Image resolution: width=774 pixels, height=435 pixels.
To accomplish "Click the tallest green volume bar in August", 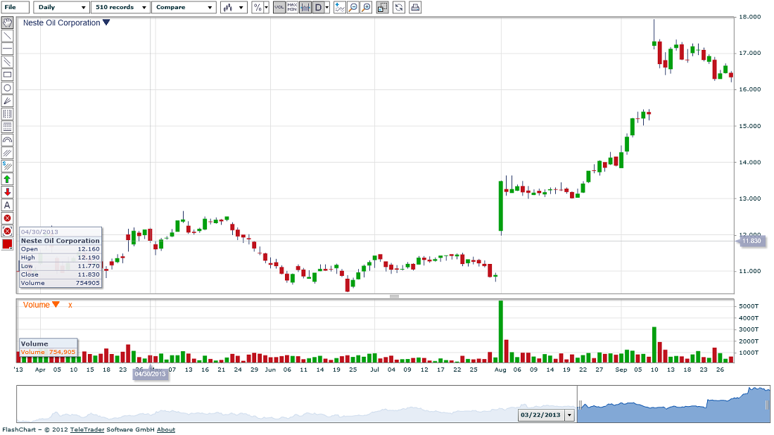I will (x=500, y=332).
